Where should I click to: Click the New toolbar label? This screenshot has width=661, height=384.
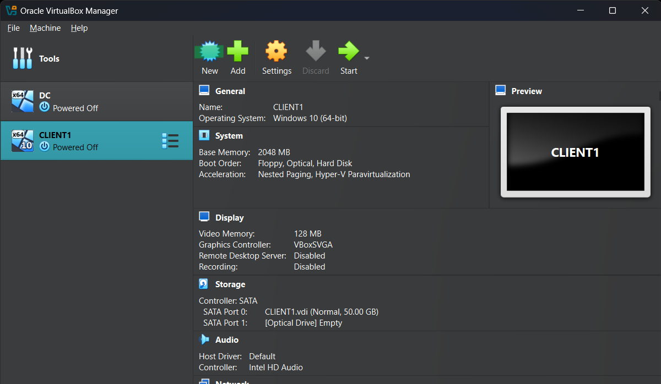click(210, 71)
